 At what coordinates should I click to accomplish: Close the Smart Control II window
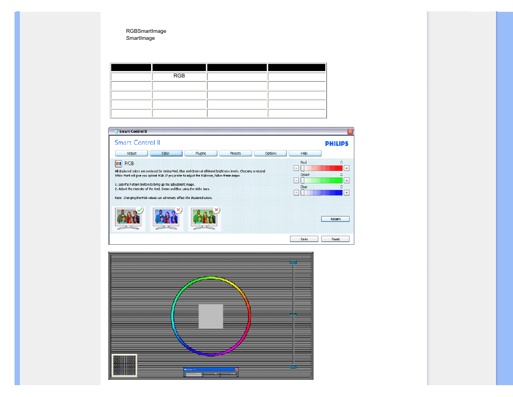[x=350, y=131]
